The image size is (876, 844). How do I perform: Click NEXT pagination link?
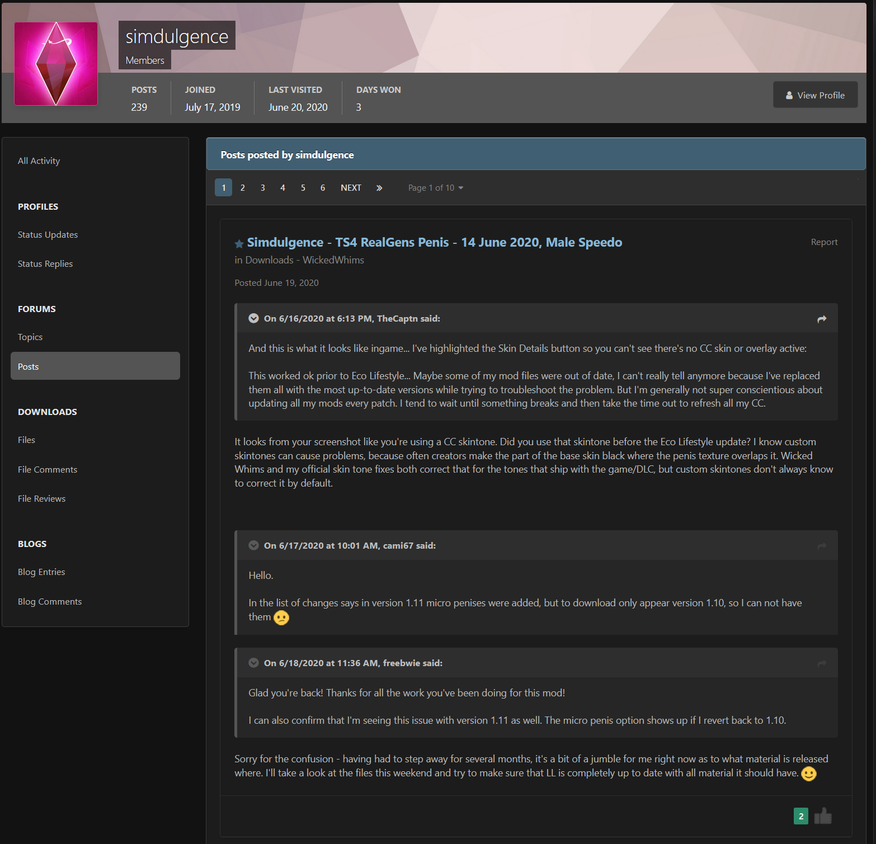(351, 188)
